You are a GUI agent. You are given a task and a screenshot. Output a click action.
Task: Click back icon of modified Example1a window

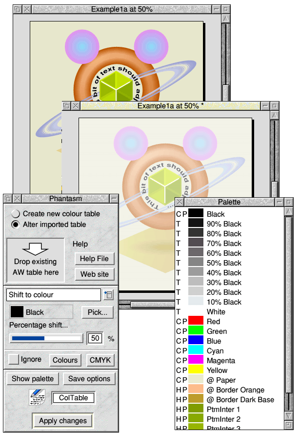click(x=66, y=106)
